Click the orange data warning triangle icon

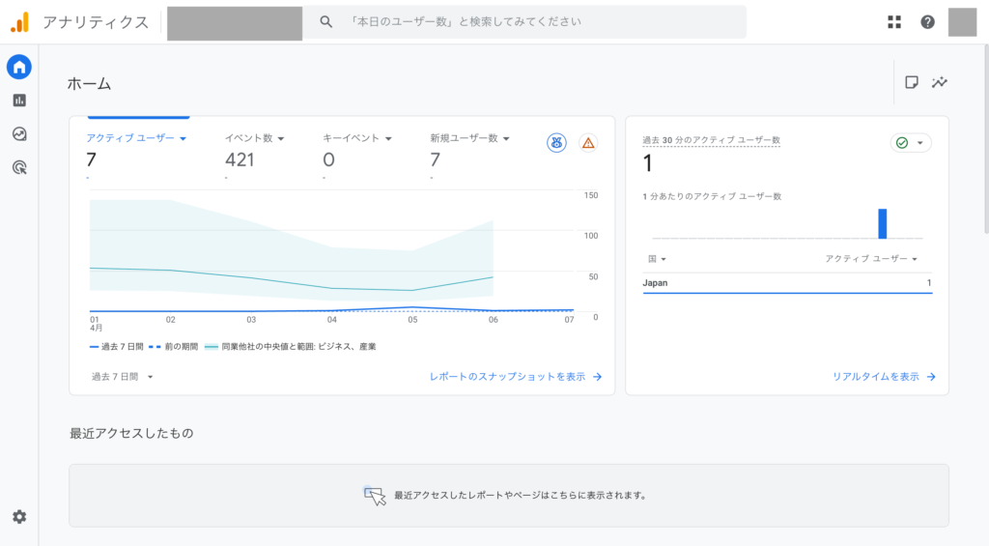click(588, 143)
